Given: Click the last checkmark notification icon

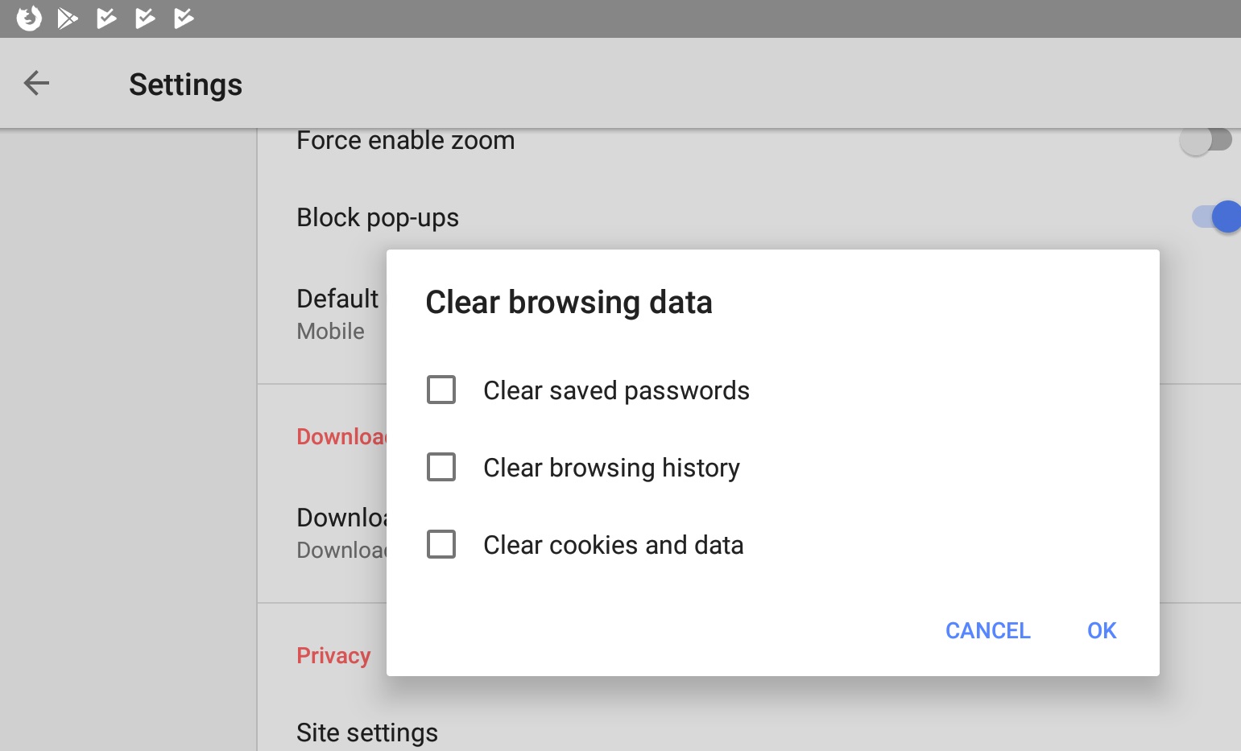Looking at the screenshot, I should pyautogui.click(x=184, y=18).
